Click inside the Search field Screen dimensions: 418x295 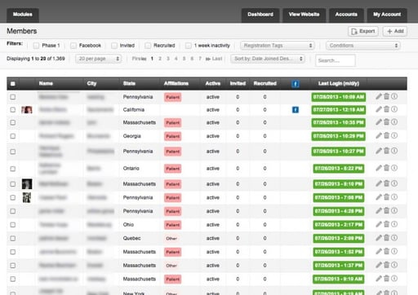coord(336,60)
